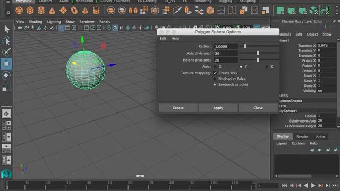
Task: Create a polygon cone from the shelf
Action: [52, 11]
